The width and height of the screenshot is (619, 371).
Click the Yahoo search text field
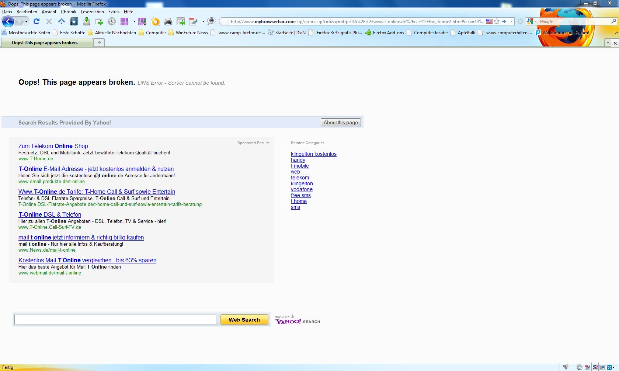115,320
